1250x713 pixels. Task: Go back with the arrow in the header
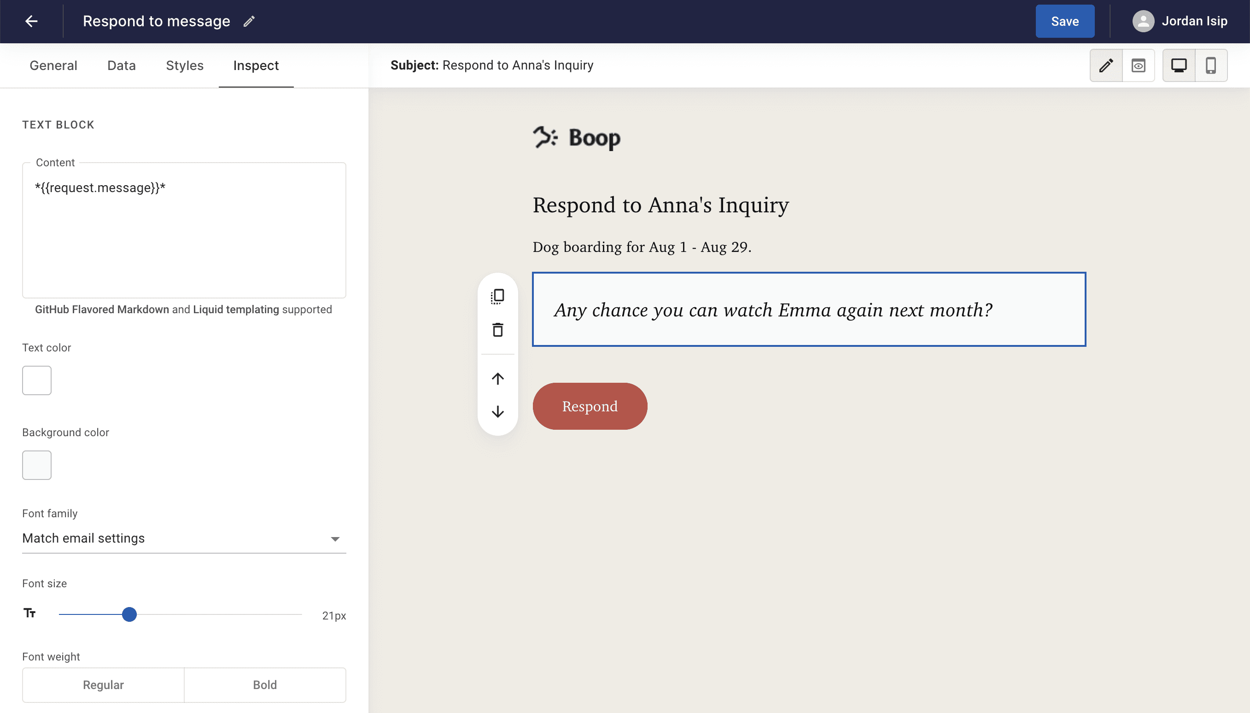pyautogui.click(x=31, y=21)
